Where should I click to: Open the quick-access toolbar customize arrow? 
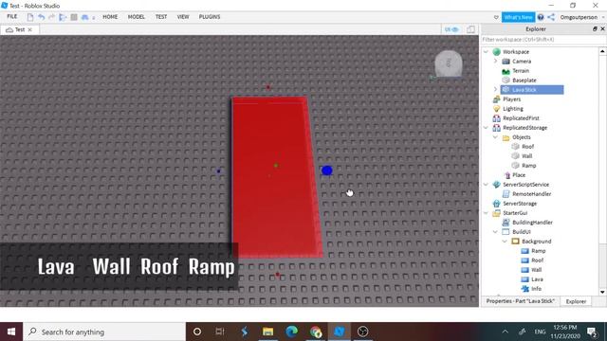click(94, 18)
